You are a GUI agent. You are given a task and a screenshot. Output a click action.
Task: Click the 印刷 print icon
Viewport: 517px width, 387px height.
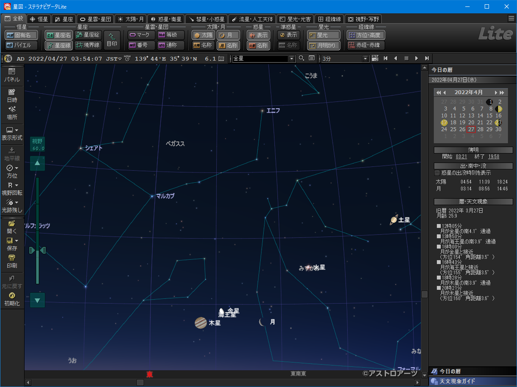(x=12, y=261)
